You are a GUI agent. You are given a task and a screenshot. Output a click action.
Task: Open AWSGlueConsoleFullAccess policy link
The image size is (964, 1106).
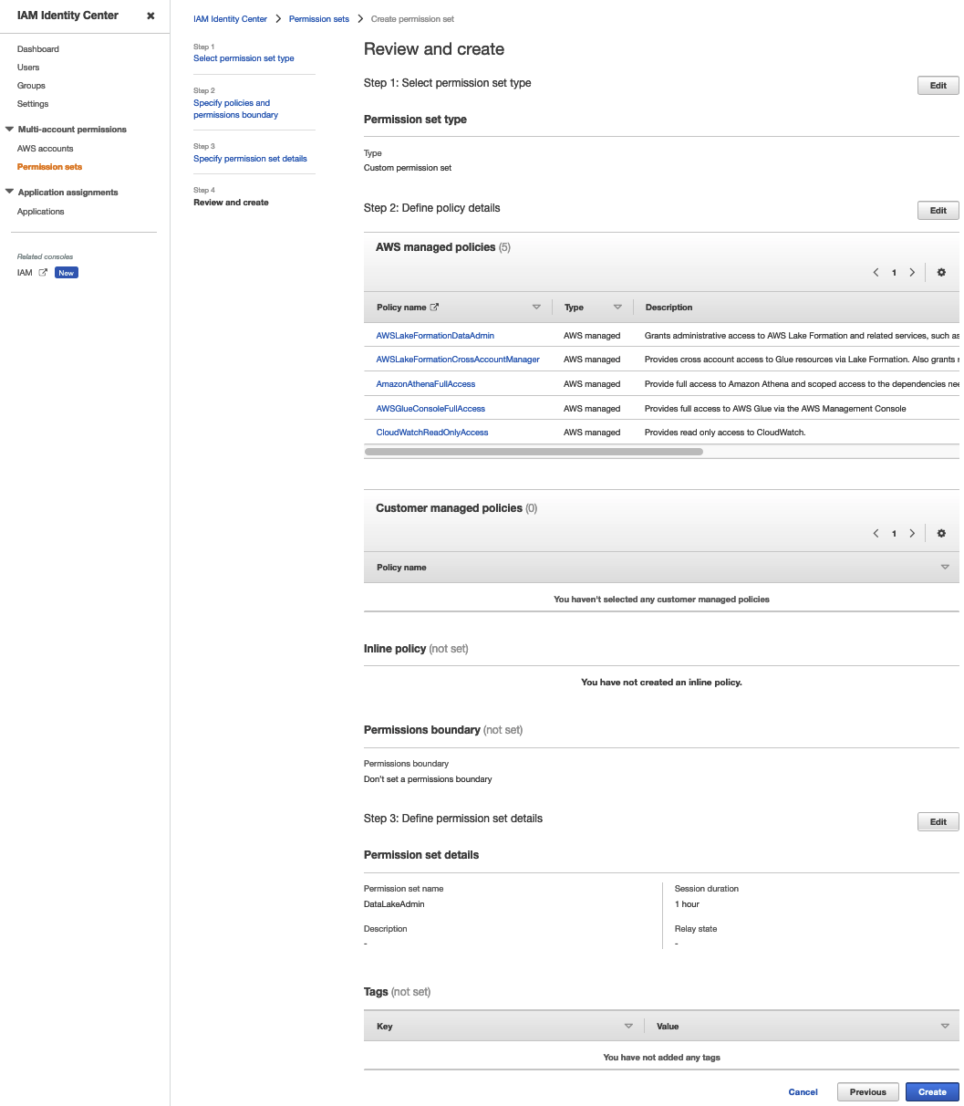430,409
